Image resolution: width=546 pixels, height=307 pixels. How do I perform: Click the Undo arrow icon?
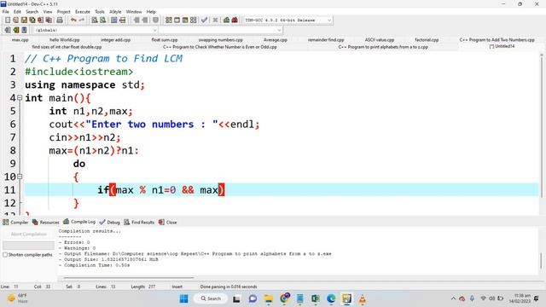(x=73, y=20)
